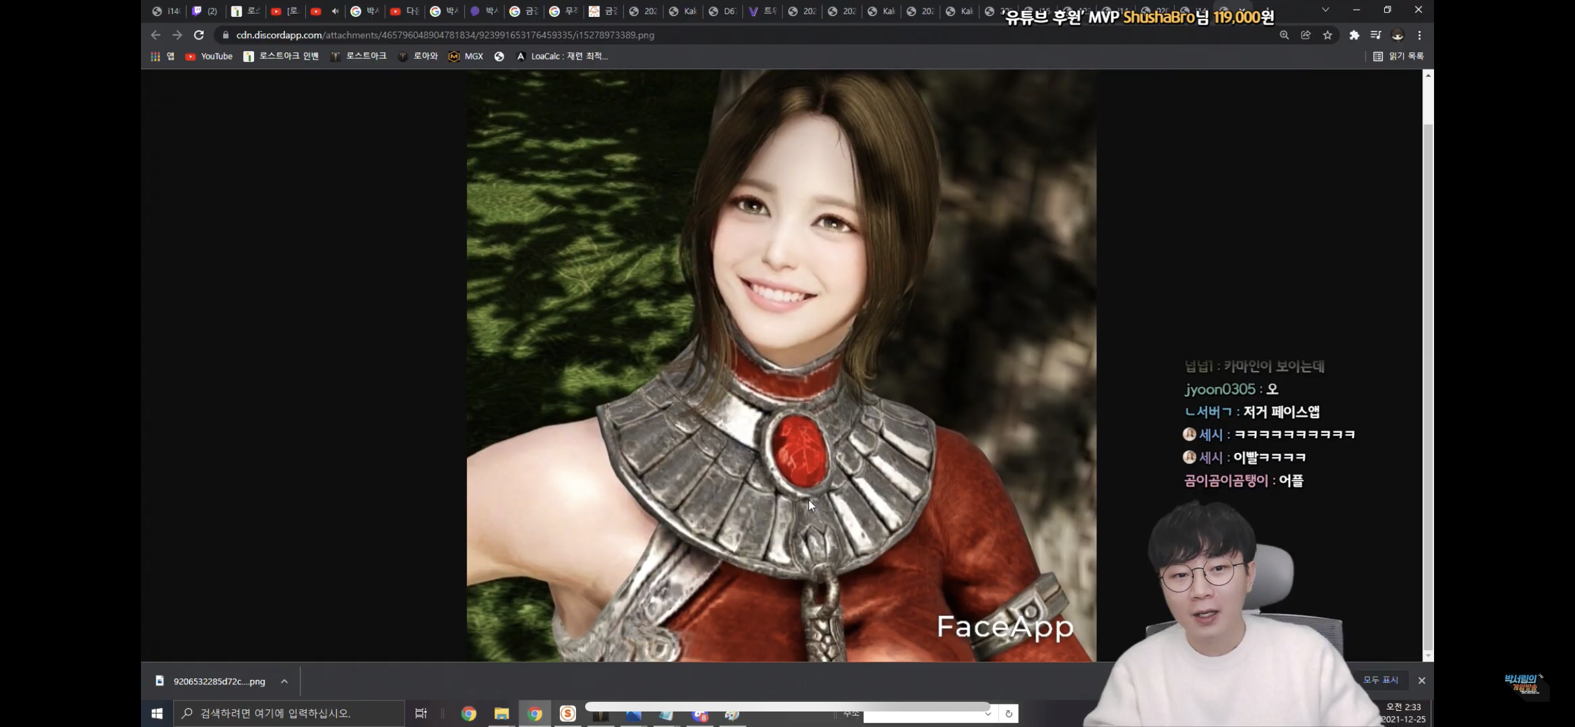Click the share page icon
The height and width of the screenshot is (727, 1575).
(1305, 35)
